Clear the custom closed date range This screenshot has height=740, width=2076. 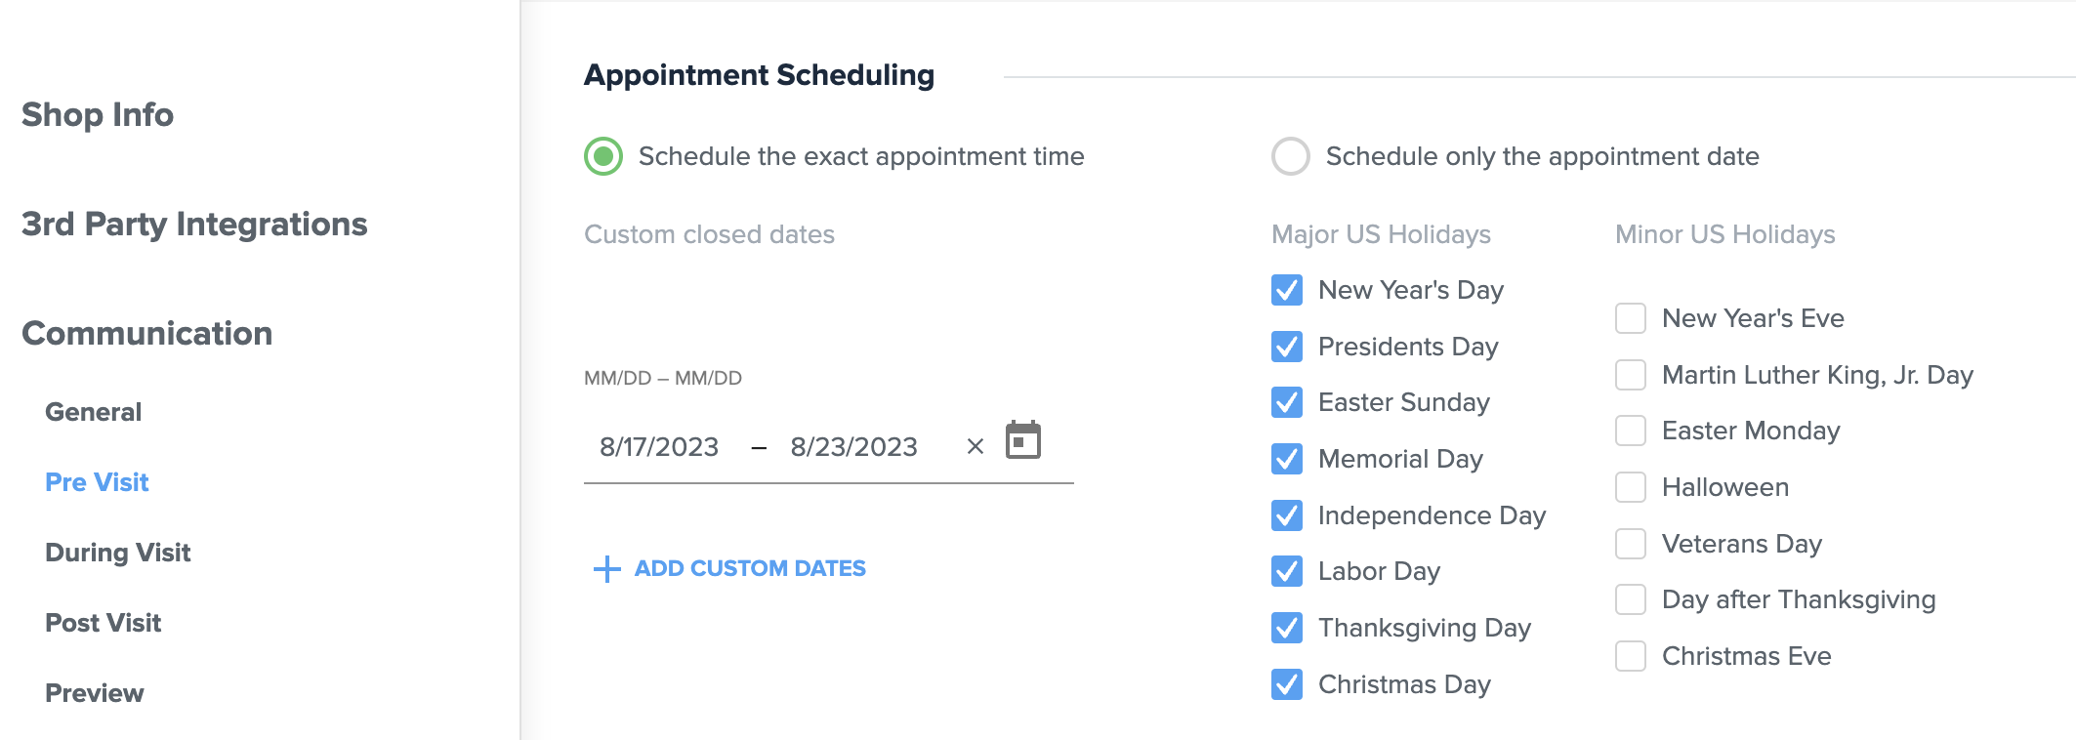coord(975,446)
